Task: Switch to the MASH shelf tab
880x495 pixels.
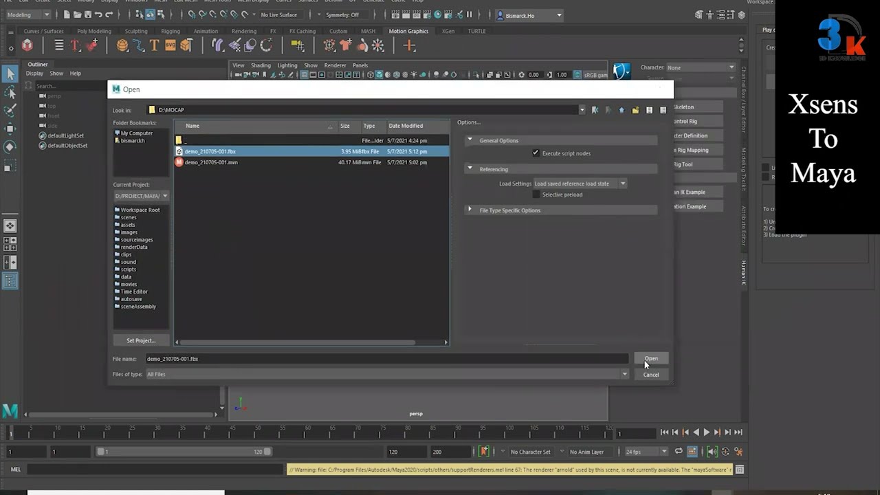Action: click(368, 31)
